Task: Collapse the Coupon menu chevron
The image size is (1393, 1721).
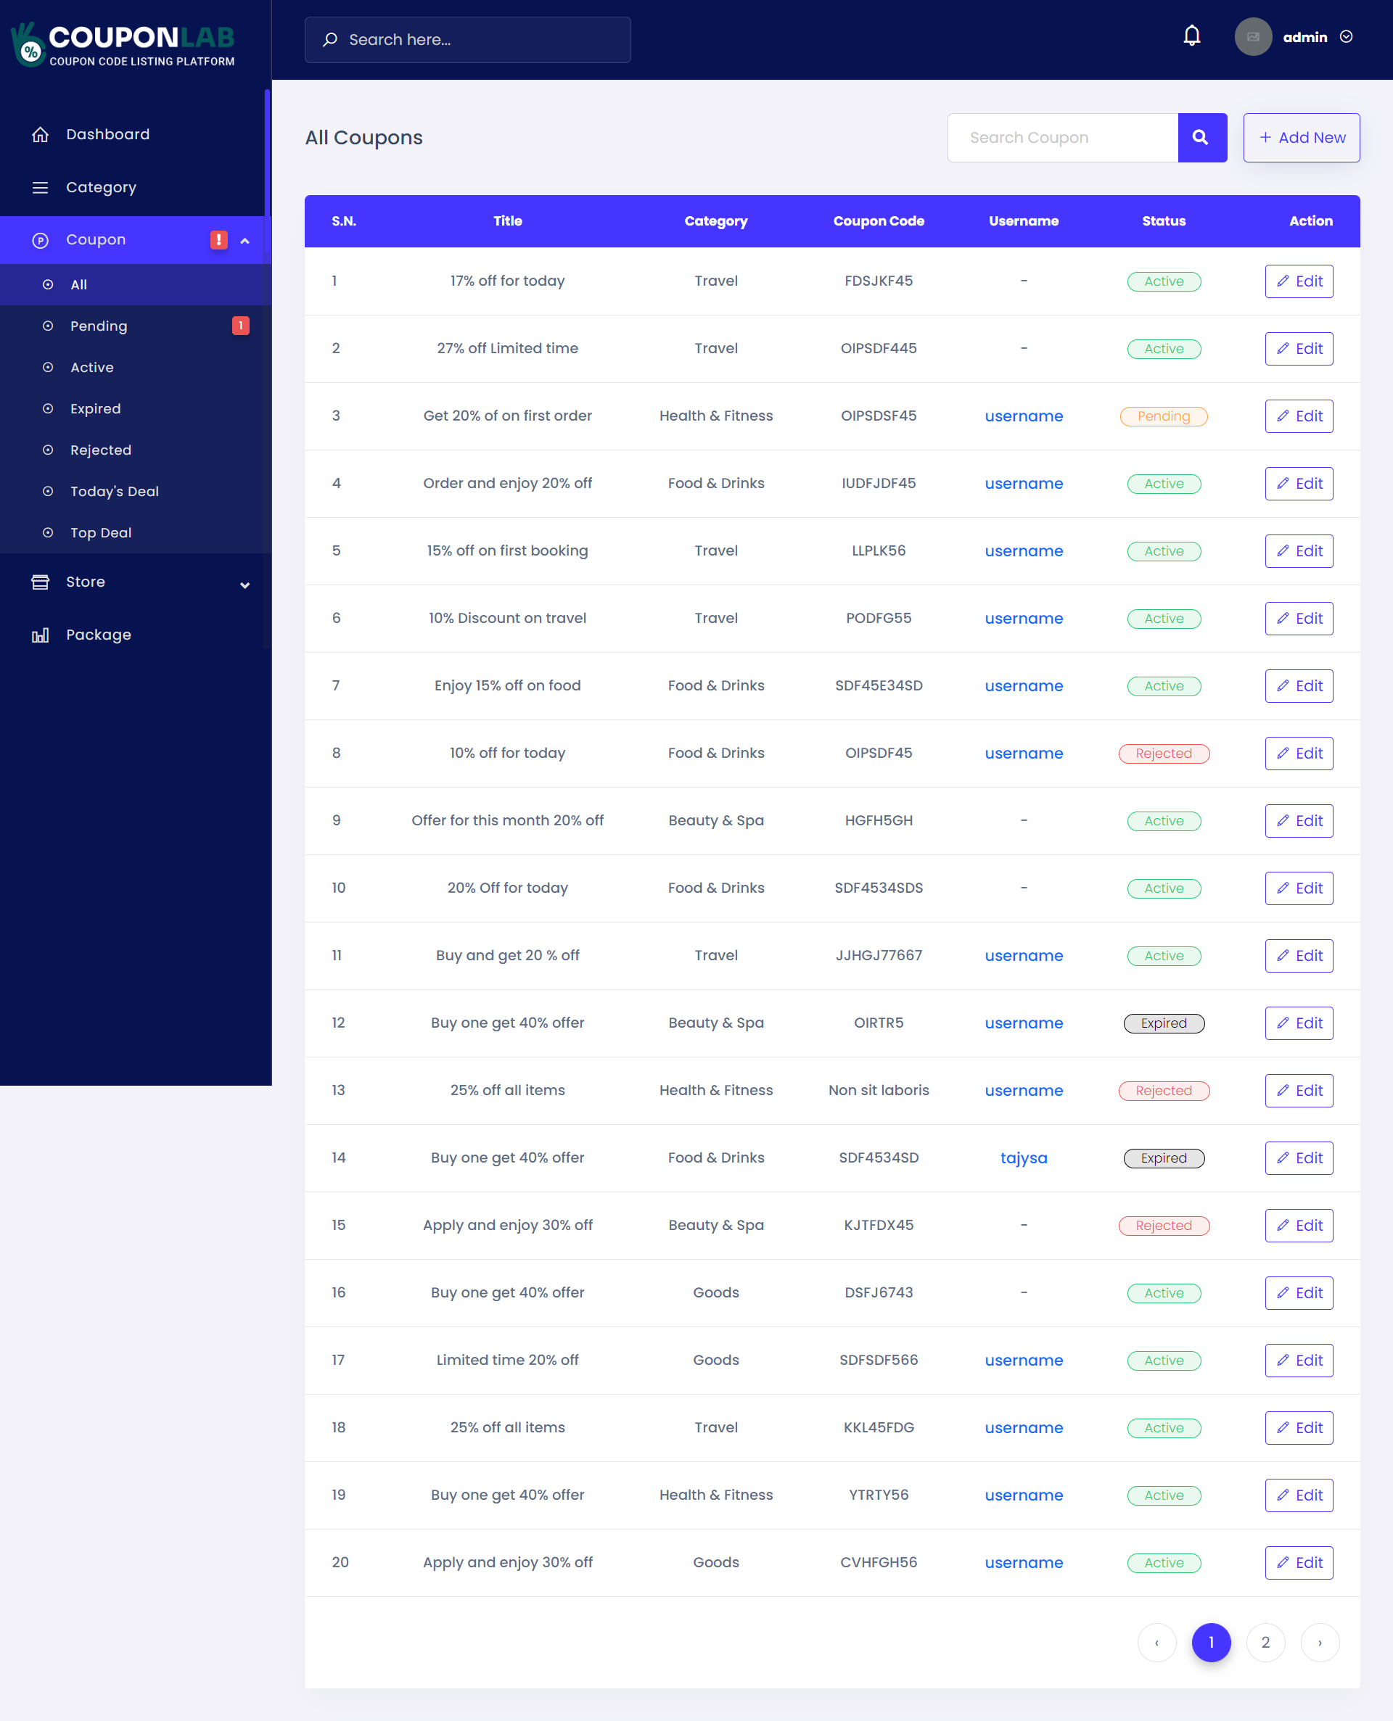Action: click(245, 241)
